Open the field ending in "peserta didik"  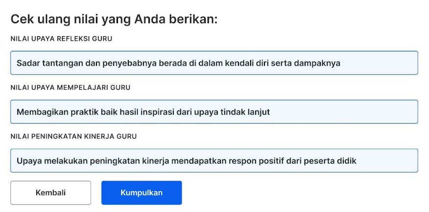pos(214,161)
